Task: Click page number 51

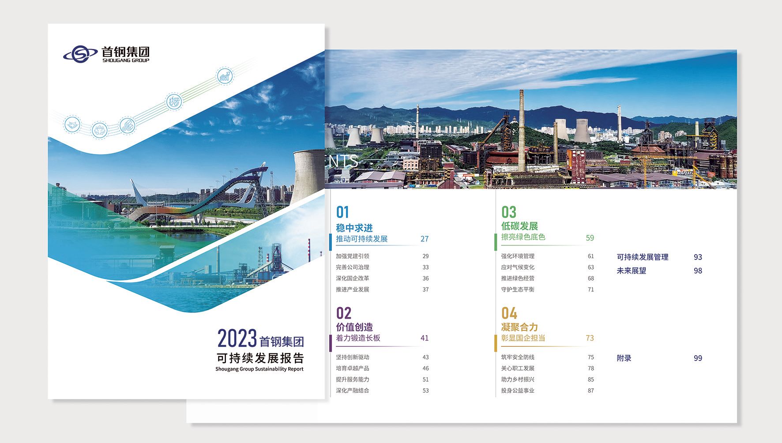Action: (x=425, y=379)
